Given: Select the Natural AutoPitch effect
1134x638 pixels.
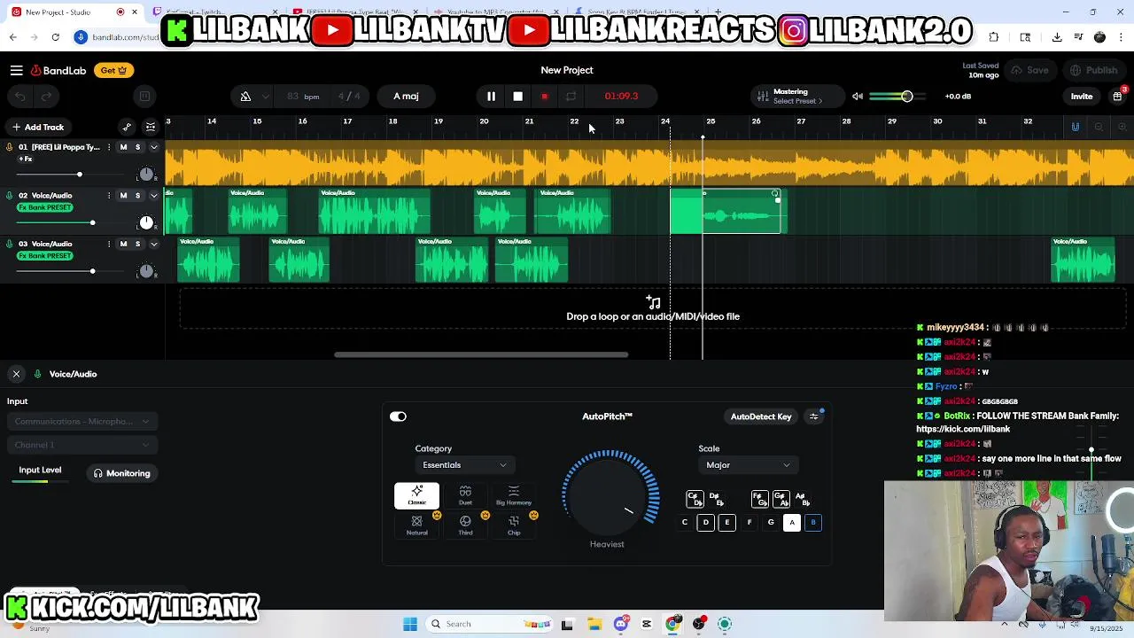Looking at the screenshot, I should (416, 525).
